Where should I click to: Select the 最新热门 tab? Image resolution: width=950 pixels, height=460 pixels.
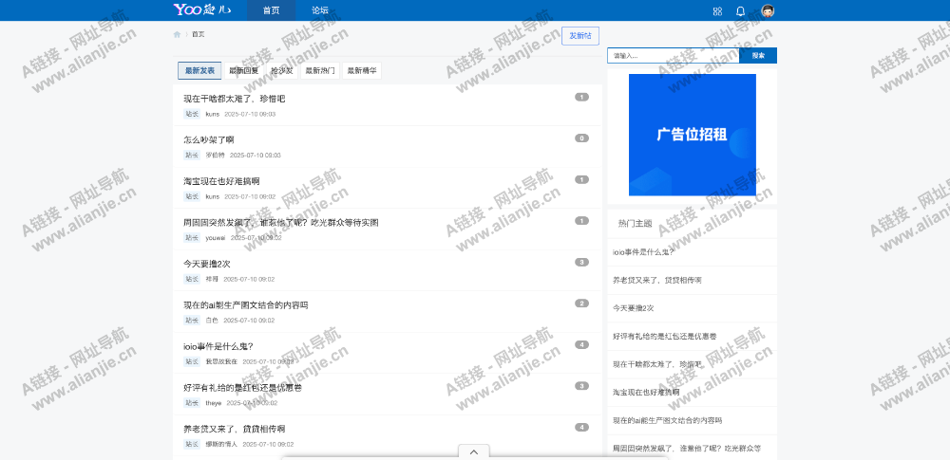click(x=320, y=71)
